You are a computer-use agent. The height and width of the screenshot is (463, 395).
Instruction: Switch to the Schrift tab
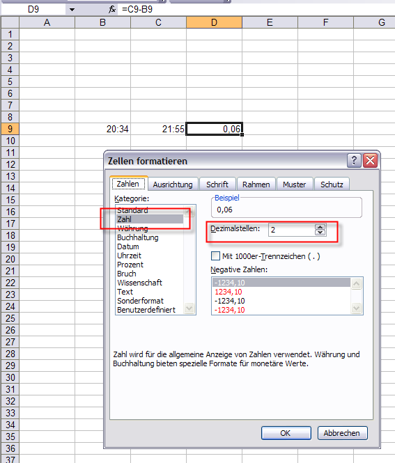point(217,185)
